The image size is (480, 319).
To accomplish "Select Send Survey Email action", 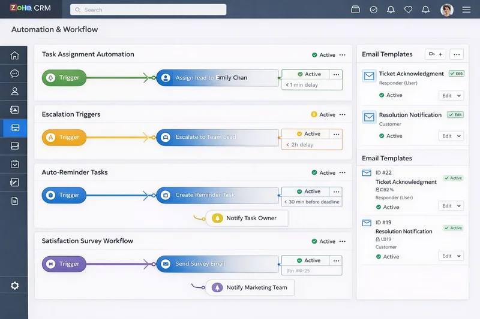I will coord(217,264).
